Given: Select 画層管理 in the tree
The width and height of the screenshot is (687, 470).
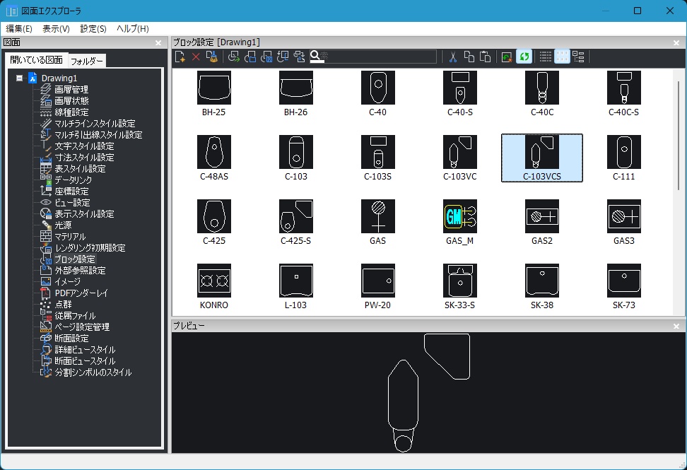Looking at the screenshot, I should [x=71, y=89].
